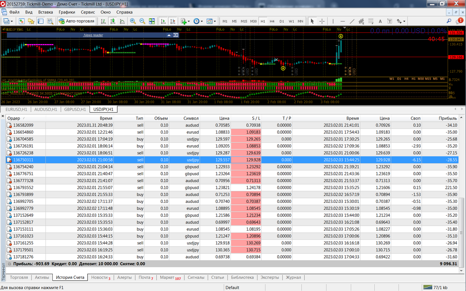
Task: Click the Zoom Out magnifier icon
Action: pos(142,21)
